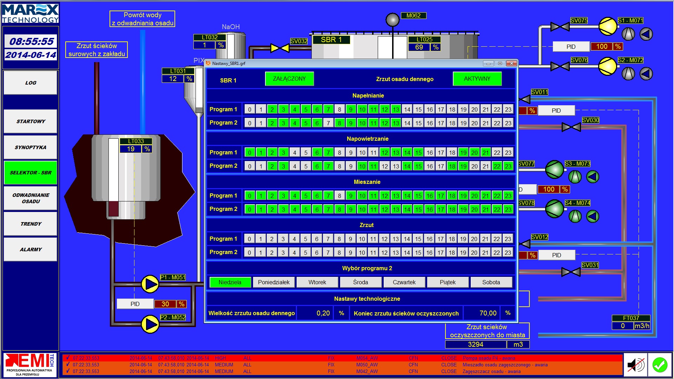Select Sobota for program 2
The image size is (674, 379).
click(491, 282)
